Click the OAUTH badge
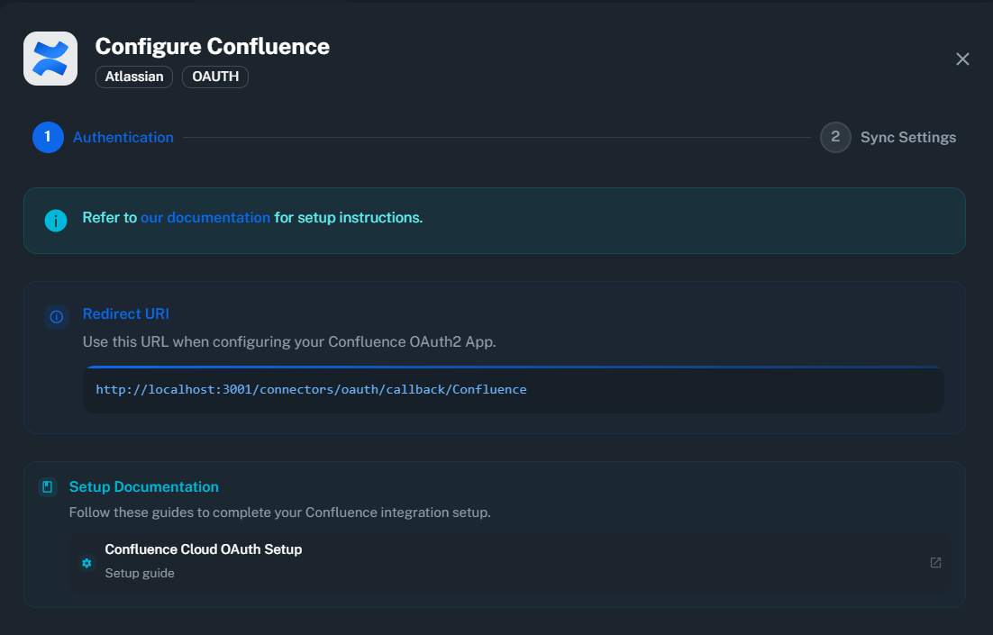The image size is (993, 635). tap(214, 77)
